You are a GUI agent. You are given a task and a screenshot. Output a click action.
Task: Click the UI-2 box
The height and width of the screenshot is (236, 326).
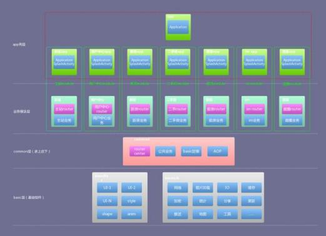click(131, 188)
